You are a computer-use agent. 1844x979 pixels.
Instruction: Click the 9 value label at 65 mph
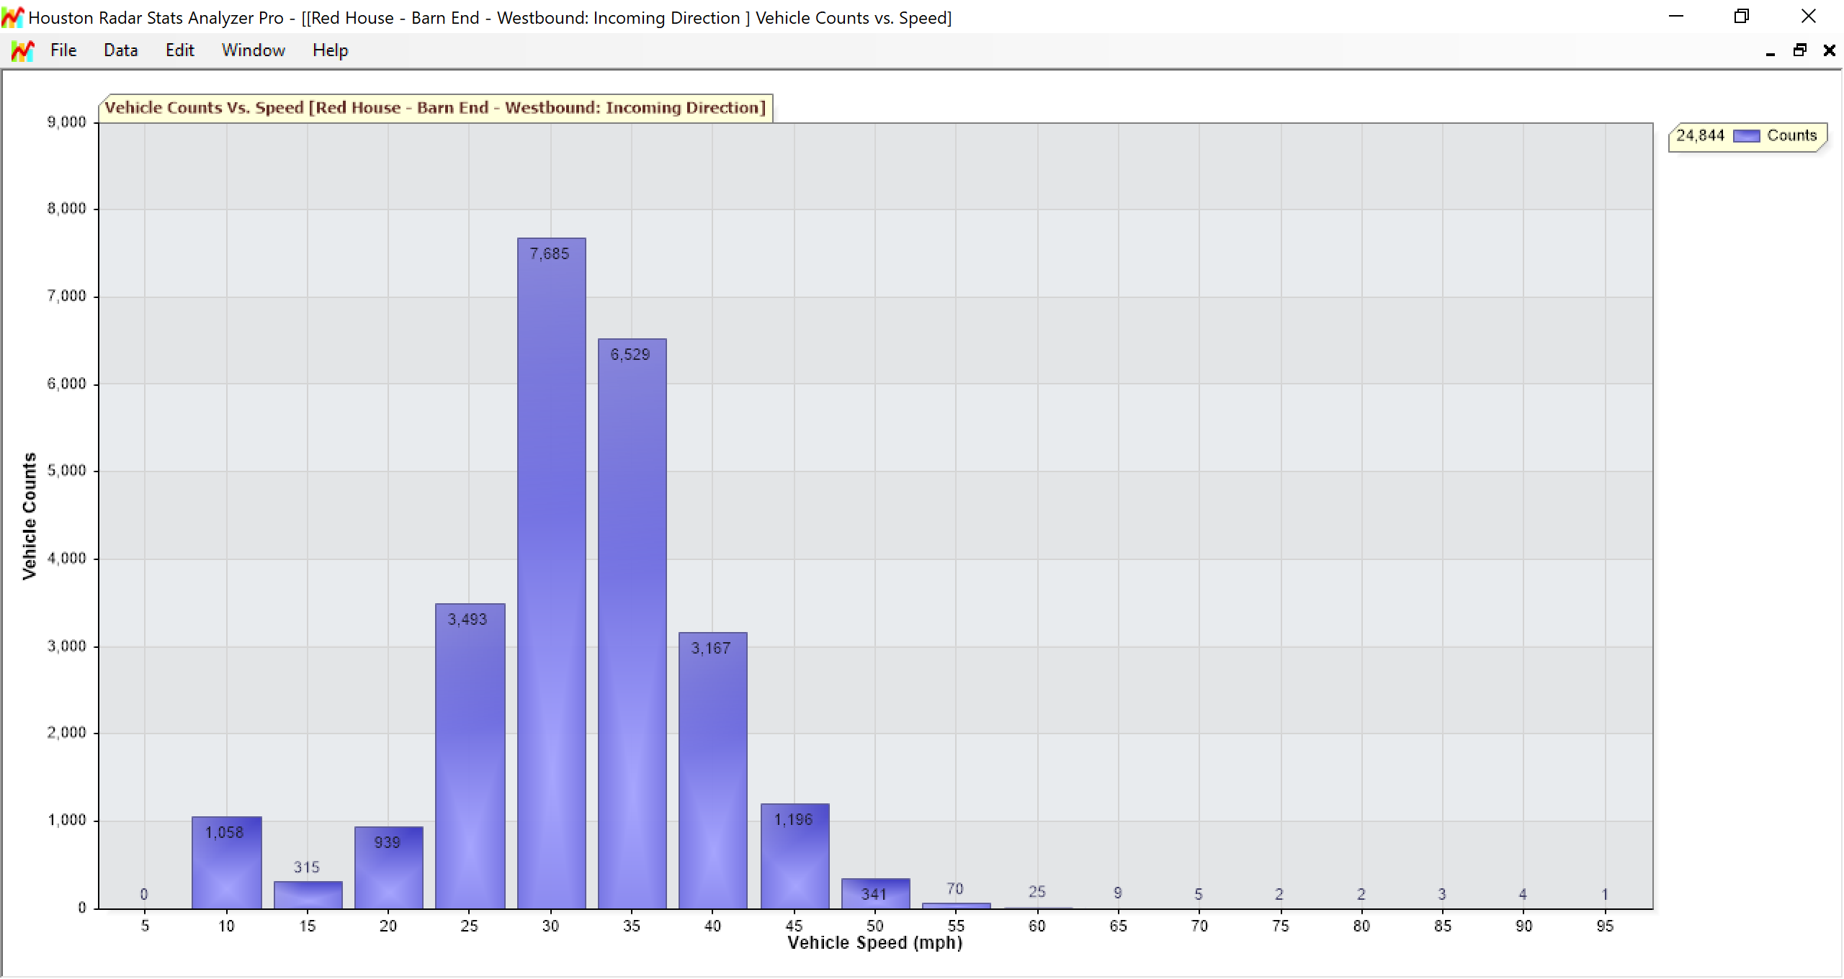1118,893
